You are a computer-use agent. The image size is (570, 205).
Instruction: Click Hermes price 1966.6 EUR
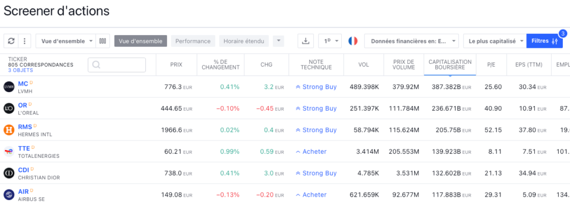(x=176, y=130)
